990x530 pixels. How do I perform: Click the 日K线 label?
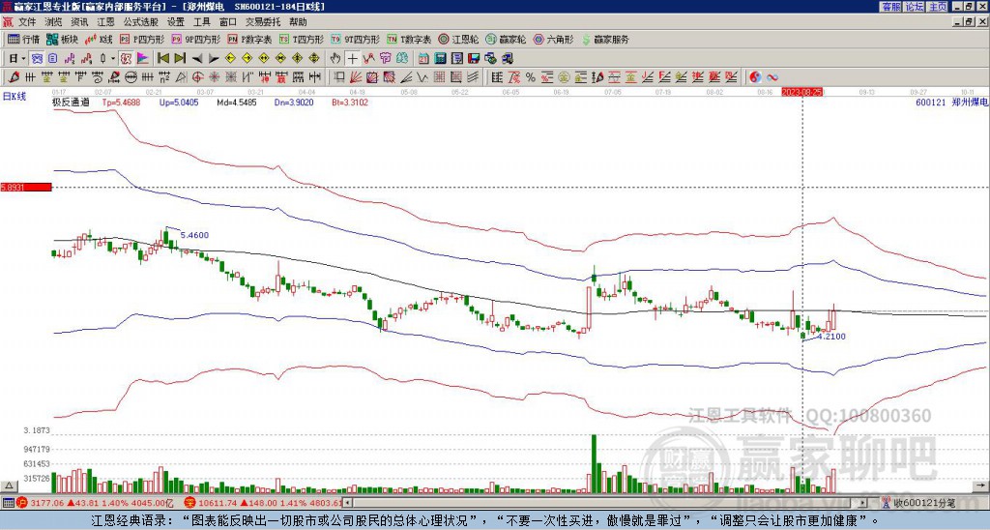[x=15, y=97]
